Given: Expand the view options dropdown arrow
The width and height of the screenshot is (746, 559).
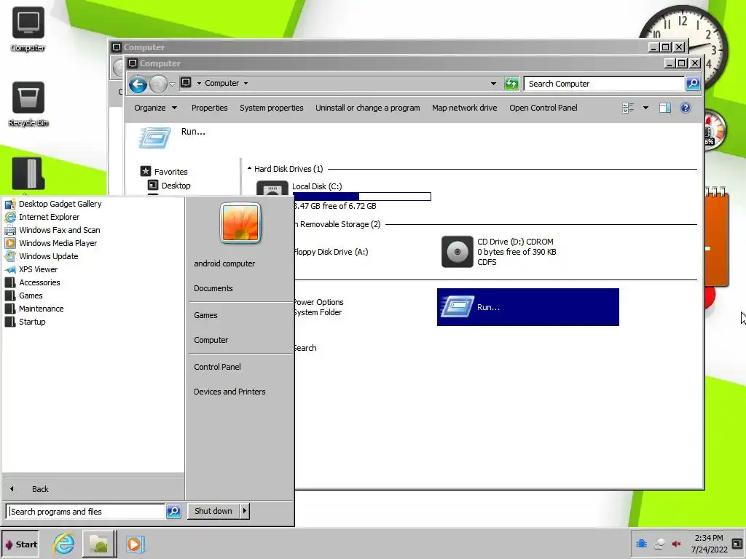Looking at the screenshot, I should click(x=645, y=108).
